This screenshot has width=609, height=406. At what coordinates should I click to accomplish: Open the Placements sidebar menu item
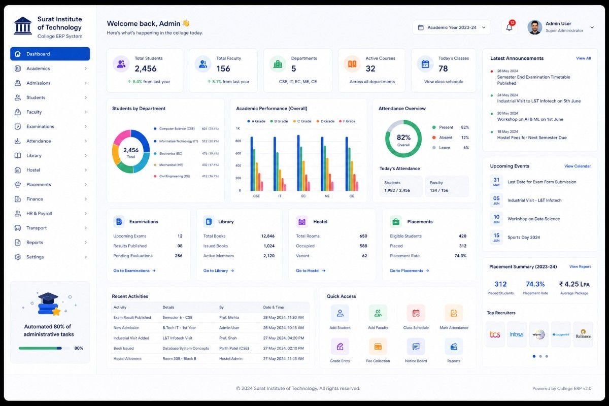(50, 185)
